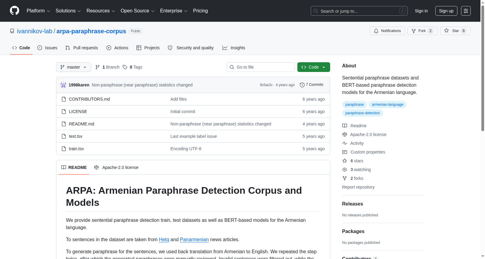Click the commits history clock icon
The image size is (485, 259).
pyautogui.click(x=302, y=85)
